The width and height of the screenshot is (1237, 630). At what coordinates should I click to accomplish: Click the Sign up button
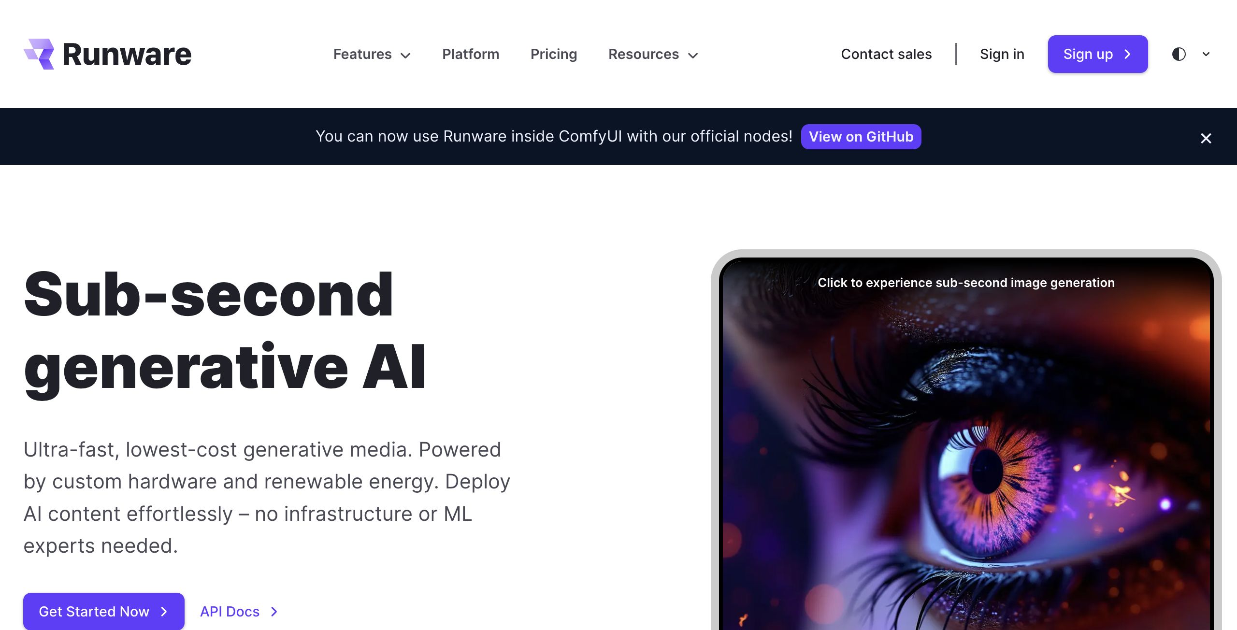1098,54
